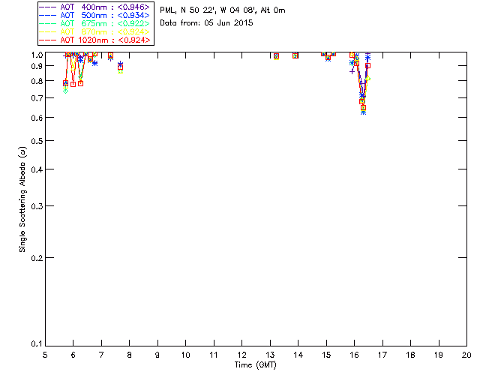The height and width of the screenshot is (384, 480).
Task: Click the y-axis tick label 0.7
Action: pos(37,98)
